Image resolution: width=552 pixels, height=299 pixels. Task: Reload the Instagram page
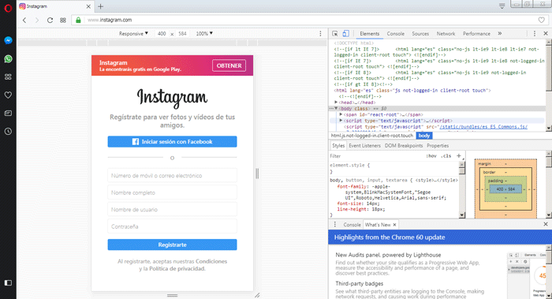coord(50,20)
